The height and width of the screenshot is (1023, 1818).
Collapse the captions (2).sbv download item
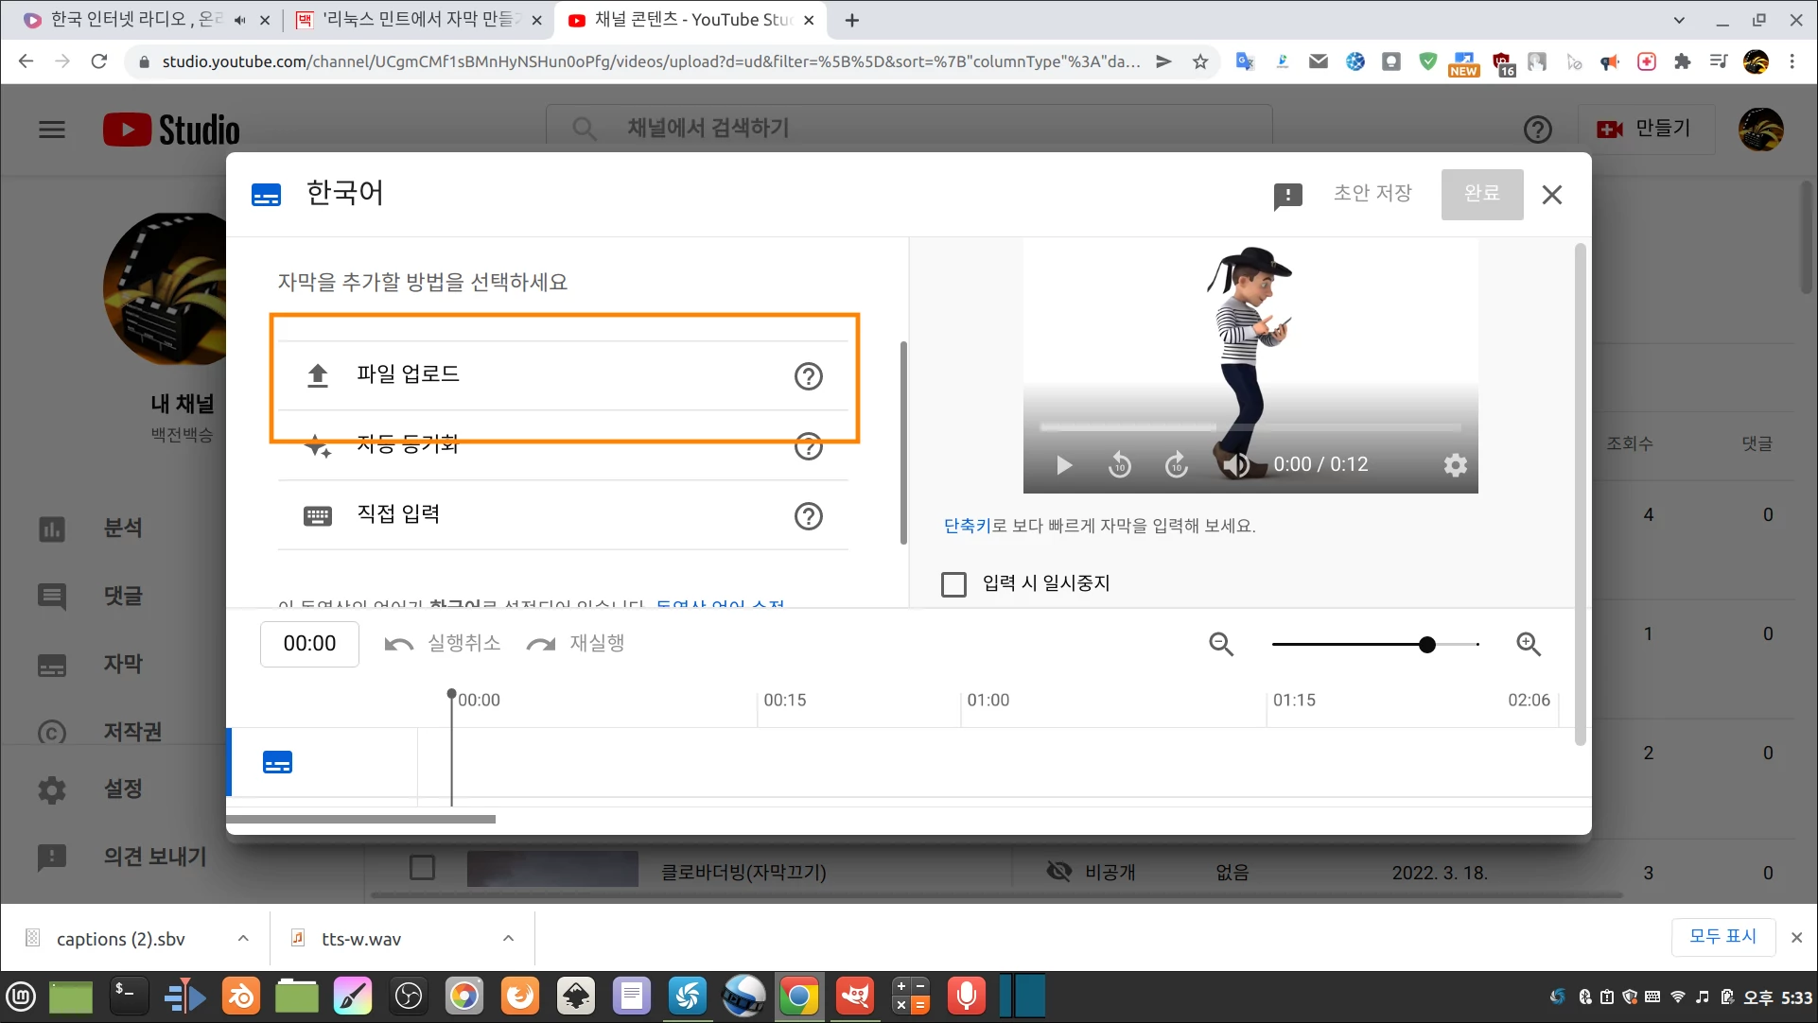coord(243,938)
